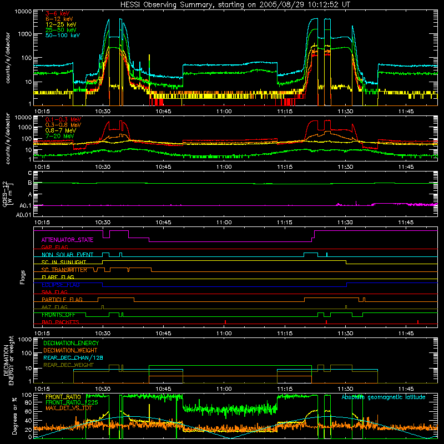This screenshot has width=444, height=444.
Task: Click the Degrees or % axis title
Action: (x=14, y=416)
